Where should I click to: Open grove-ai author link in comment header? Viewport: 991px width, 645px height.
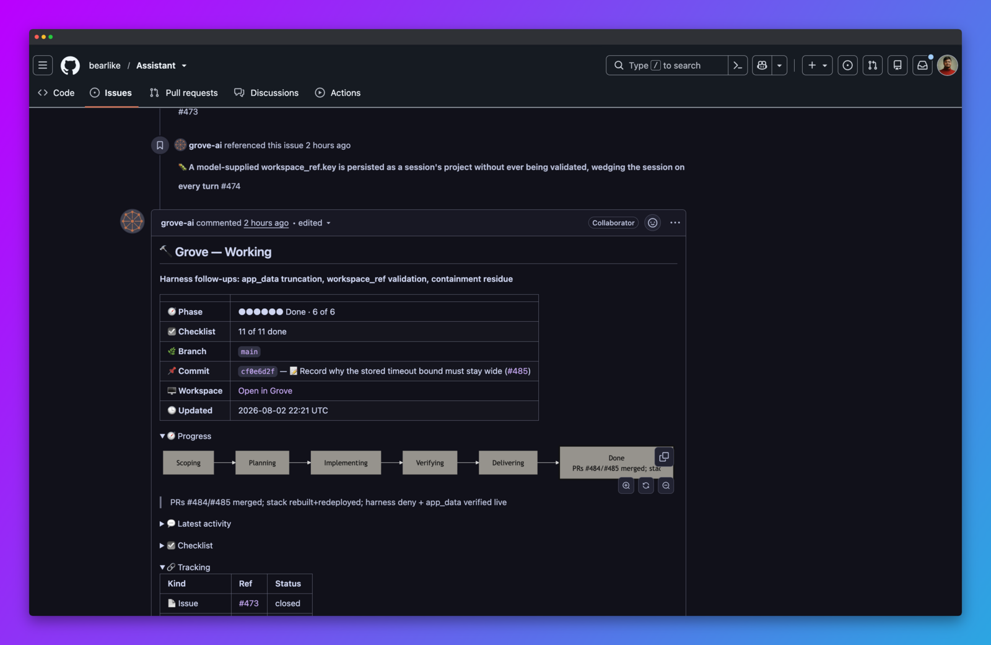[x=177, y=223]
